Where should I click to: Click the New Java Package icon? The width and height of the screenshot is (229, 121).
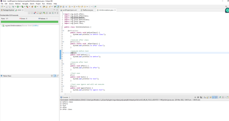pyautogui.click(x=32, y=6)
